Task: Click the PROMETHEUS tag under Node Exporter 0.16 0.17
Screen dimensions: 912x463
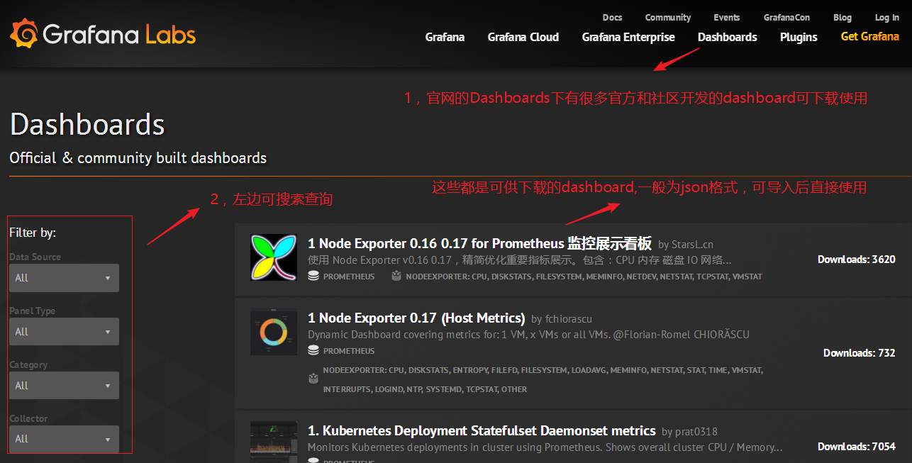Action: point(349,277)
